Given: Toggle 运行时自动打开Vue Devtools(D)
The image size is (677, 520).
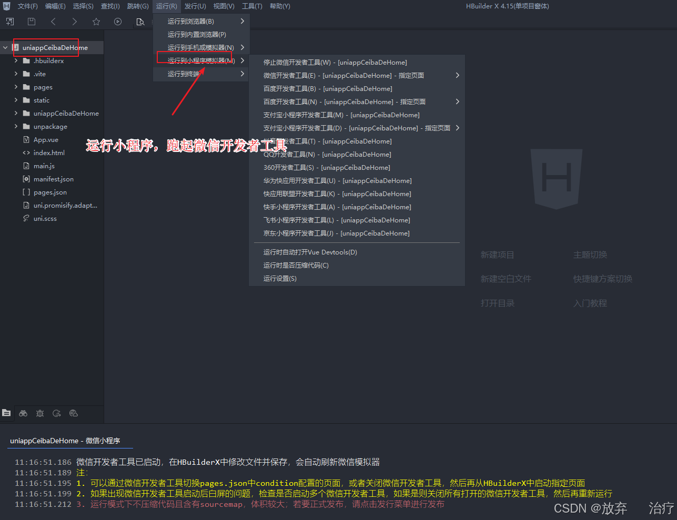Looking at the screenshot, I should tap(357, 252).
